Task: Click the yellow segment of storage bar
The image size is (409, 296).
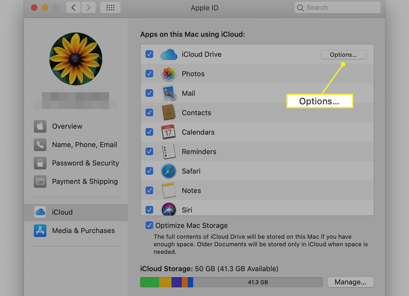Action: click(x=165, y=282)
